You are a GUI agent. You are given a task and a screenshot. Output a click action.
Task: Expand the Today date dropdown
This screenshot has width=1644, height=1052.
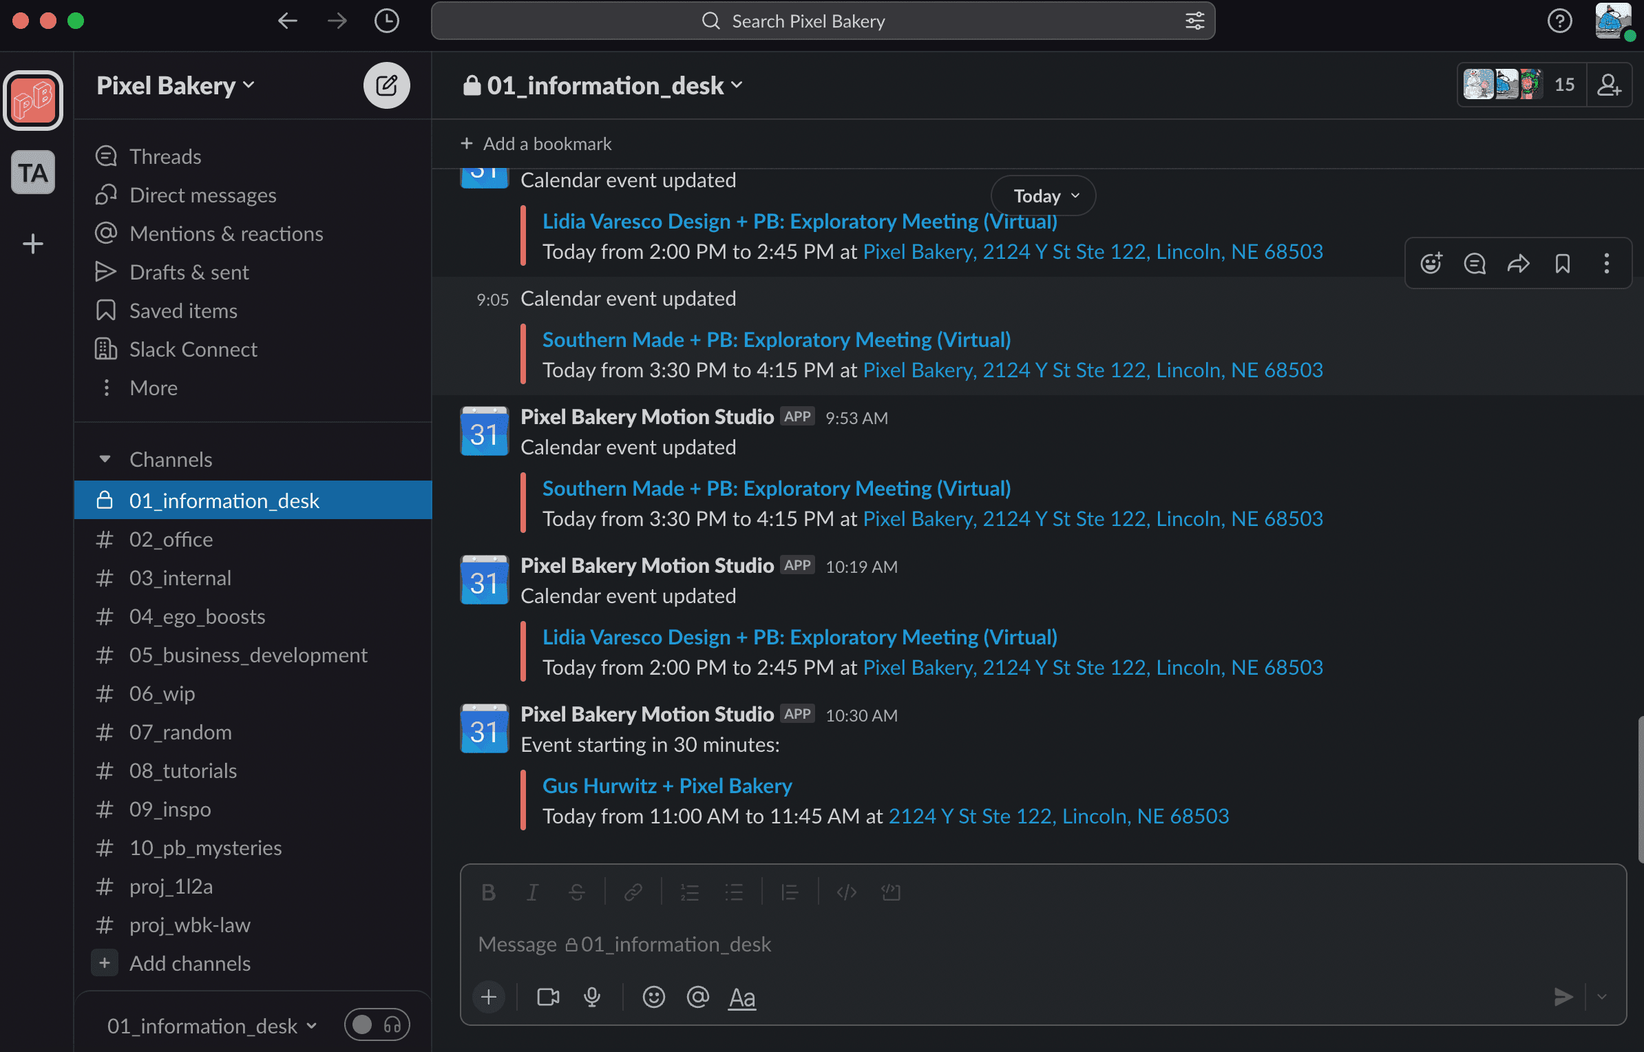click(1043, 196)
